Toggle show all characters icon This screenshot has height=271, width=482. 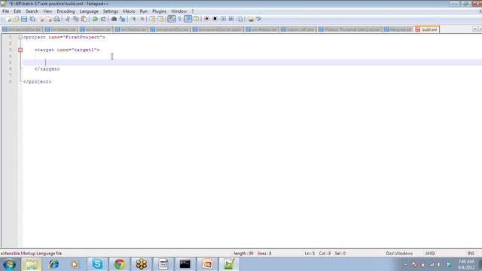179,19
